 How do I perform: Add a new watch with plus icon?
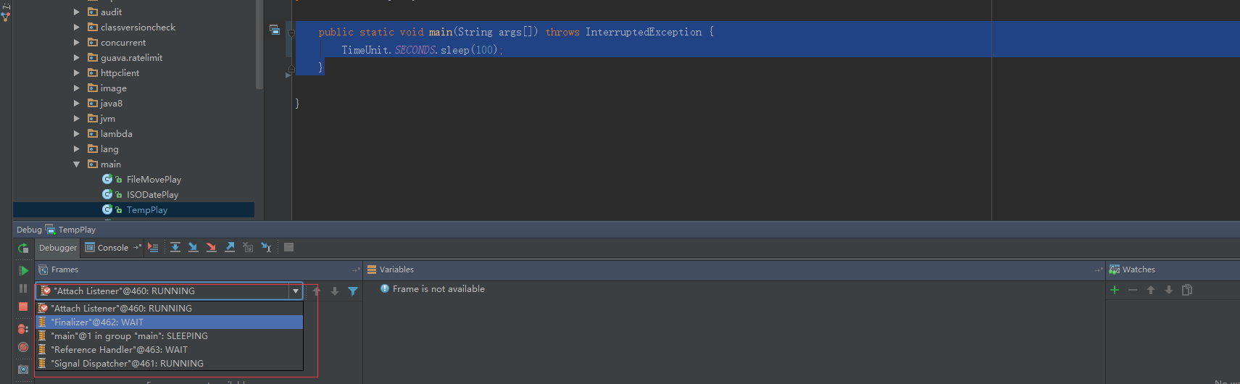point(1115,290)
